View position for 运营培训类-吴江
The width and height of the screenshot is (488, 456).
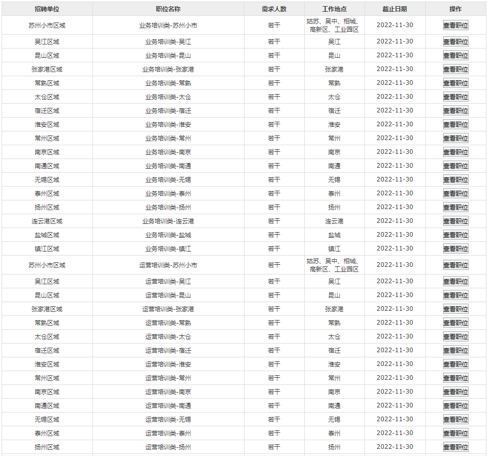pos(456,282)
